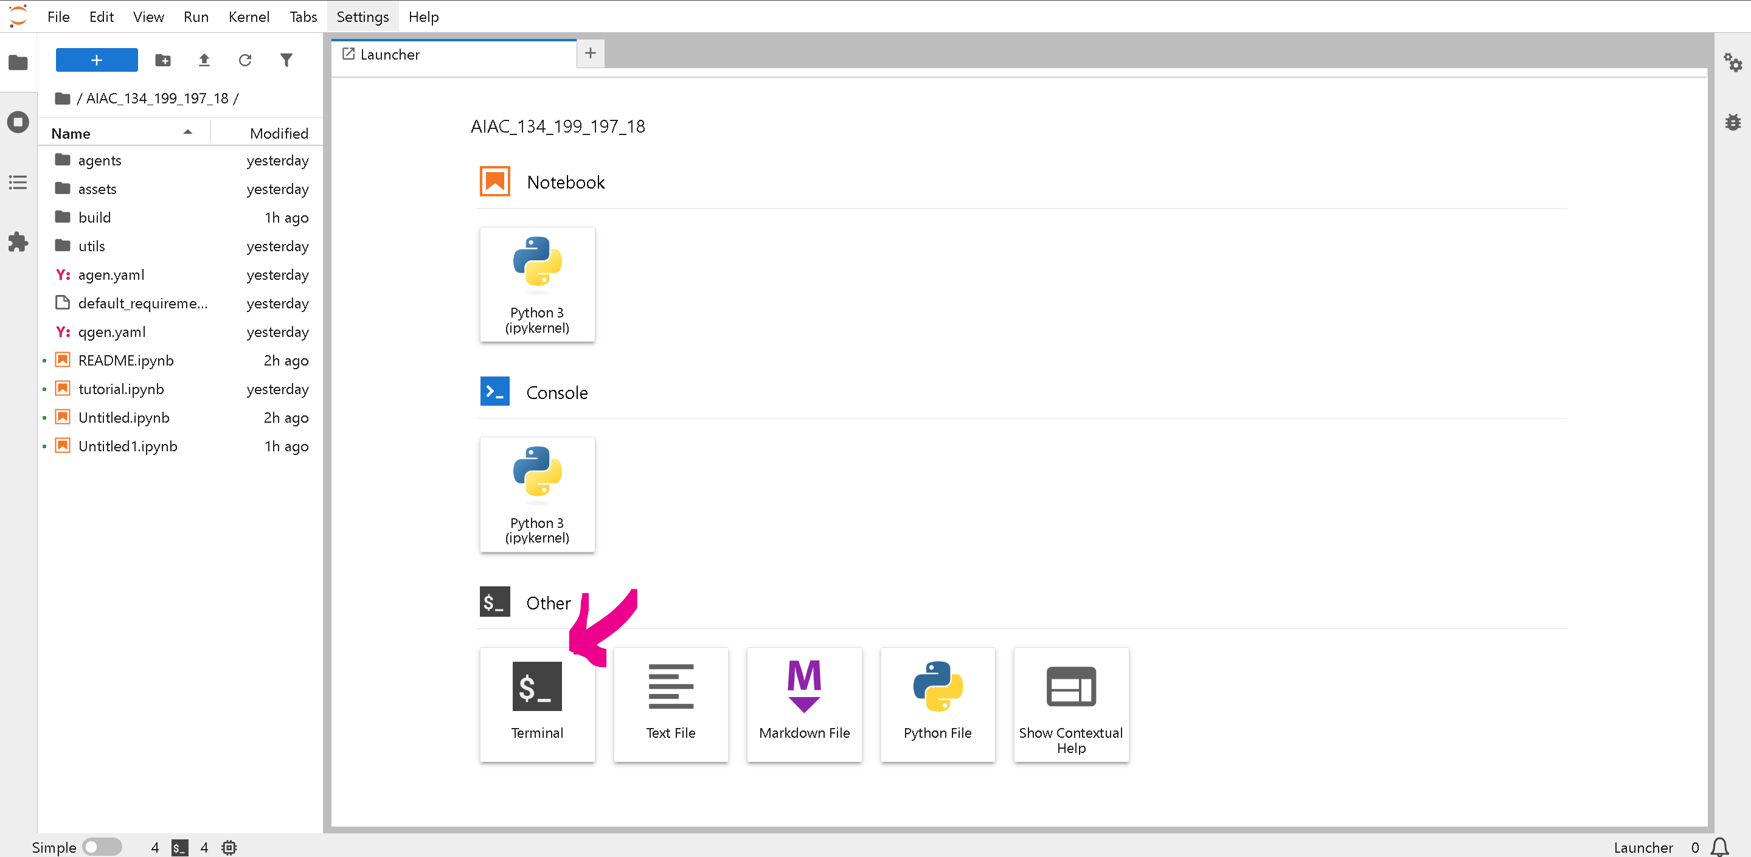Create a new Markdown File
1751x857 pixels.
coord(803,703)
